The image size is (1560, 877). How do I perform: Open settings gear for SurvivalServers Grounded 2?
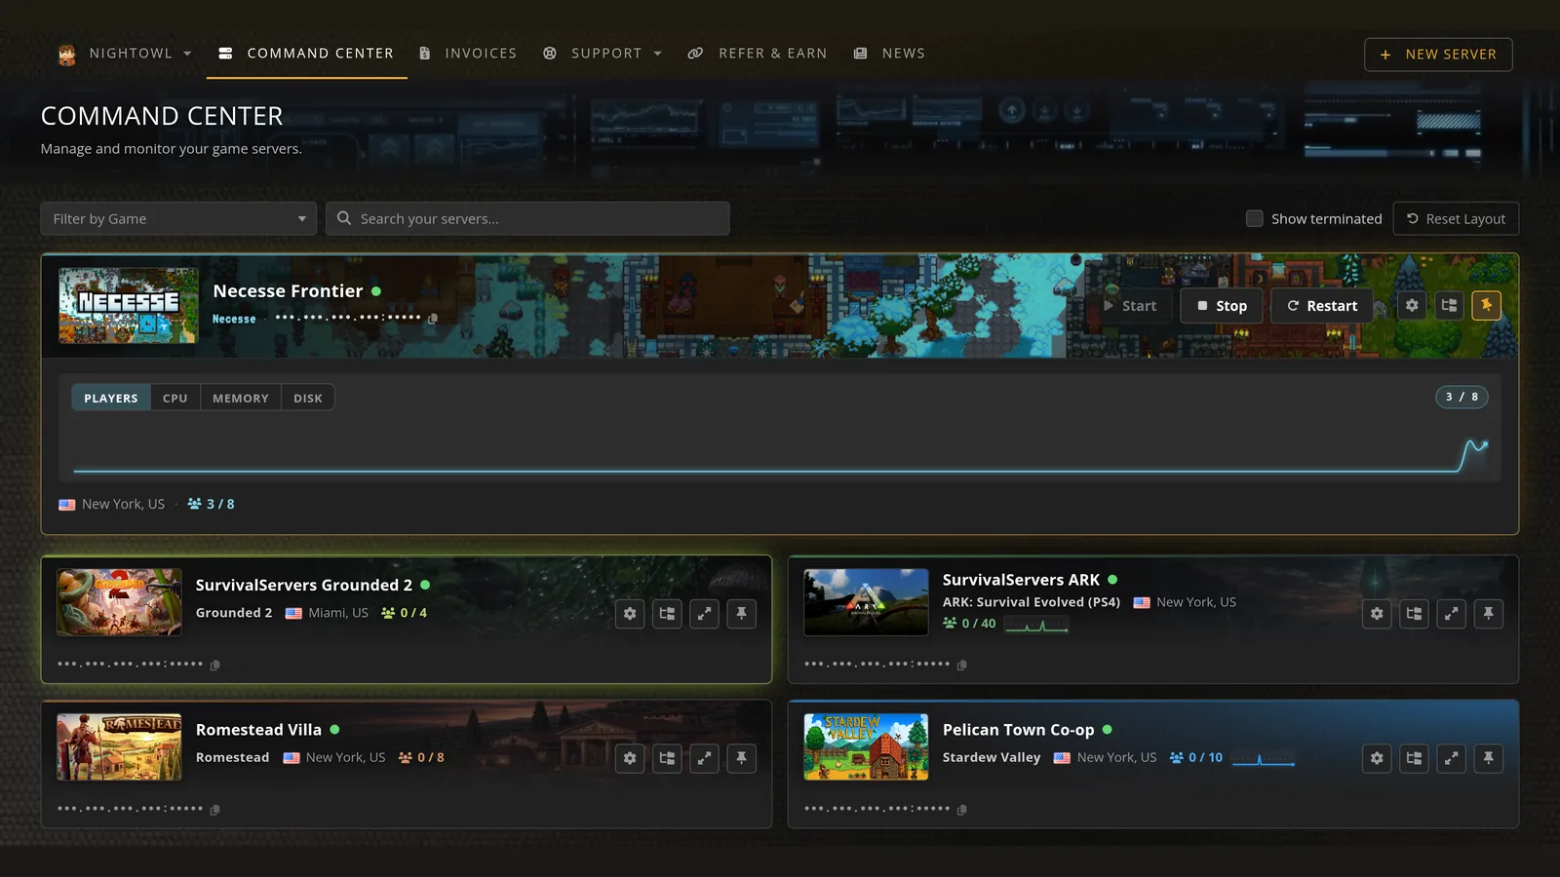[630, 614]
